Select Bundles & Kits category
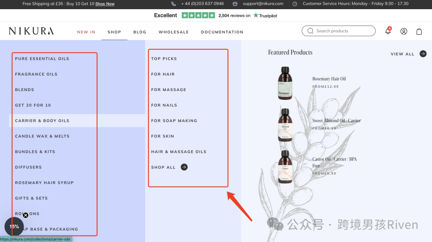This screenshot has width=432, height=242. point(35,151)
